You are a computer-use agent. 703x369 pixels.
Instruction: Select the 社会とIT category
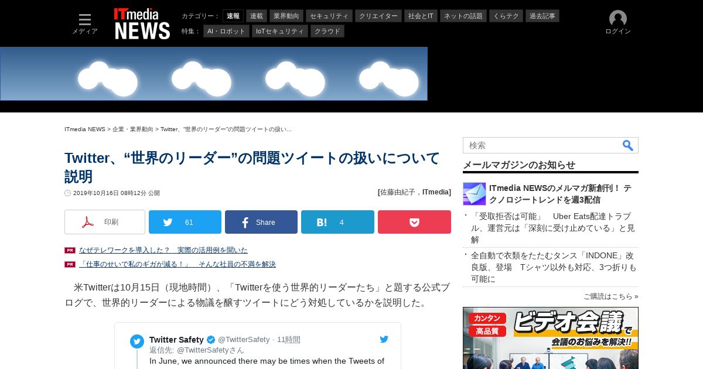click(x=421, y=16)
